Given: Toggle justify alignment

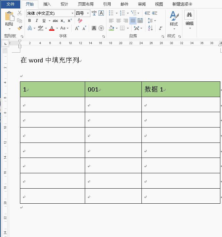Looking at the screenshot, I should pos(133,21).
